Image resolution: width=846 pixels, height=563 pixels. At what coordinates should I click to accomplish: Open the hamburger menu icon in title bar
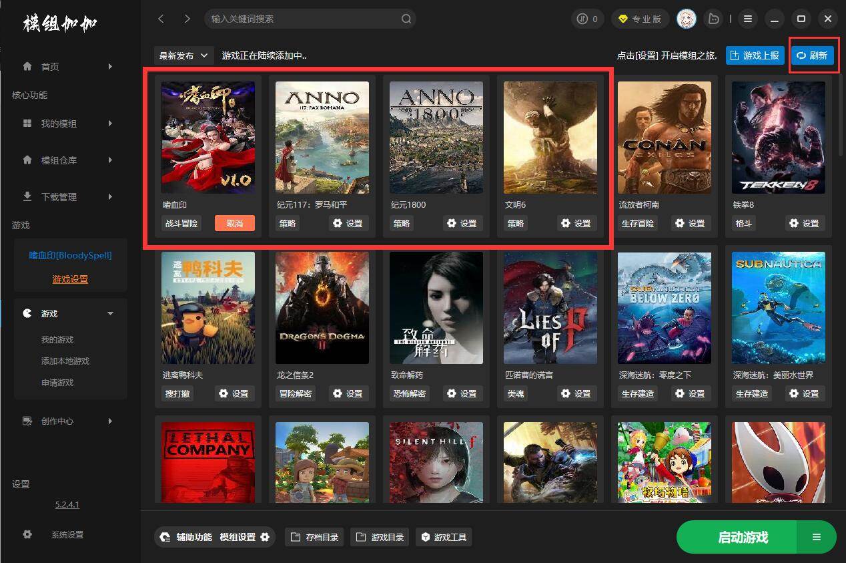748,19
